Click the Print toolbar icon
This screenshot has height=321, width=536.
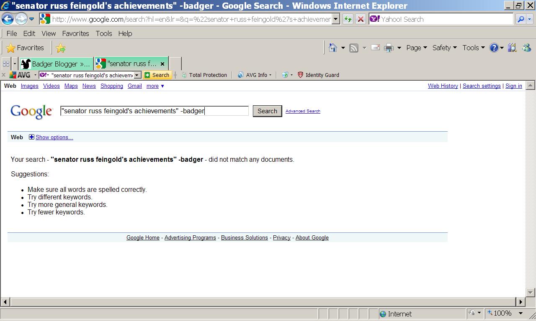[x=389, y=48]
